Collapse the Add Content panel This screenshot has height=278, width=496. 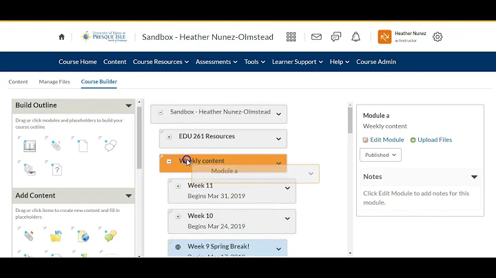(128, 196)
